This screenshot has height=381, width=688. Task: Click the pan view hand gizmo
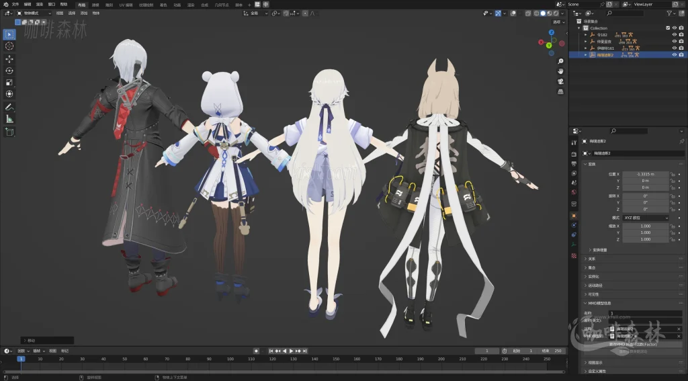click(560, 71)
